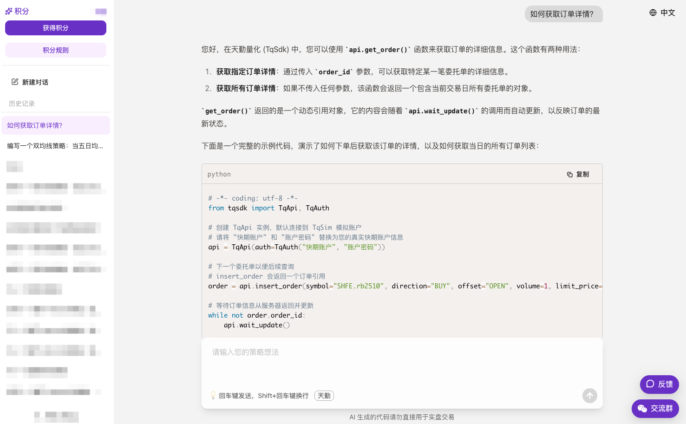Click the AI 生成的代码 disclaimer text

pyautogui.click(x=402, y=417)
